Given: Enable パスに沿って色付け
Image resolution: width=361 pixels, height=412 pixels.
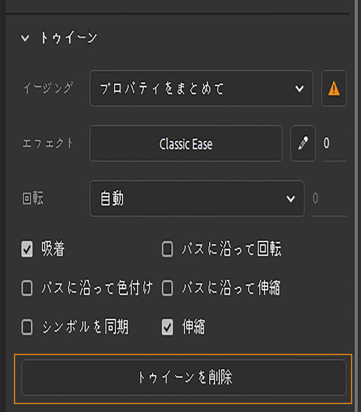Looking at the screenshot, I should 26,288.
